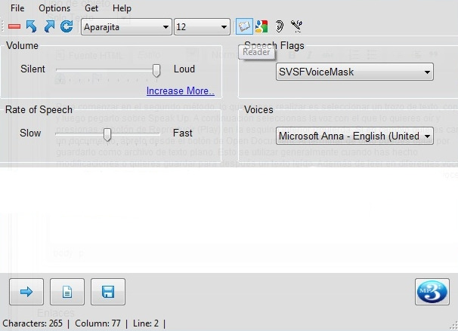Open the Options menu
The width and height of the screenshot is (458, 331).
click(54, 8)
